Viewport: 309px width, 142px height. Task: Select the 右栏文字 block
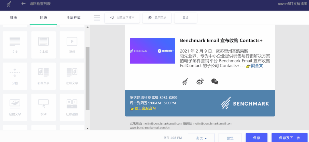(44, 76)
